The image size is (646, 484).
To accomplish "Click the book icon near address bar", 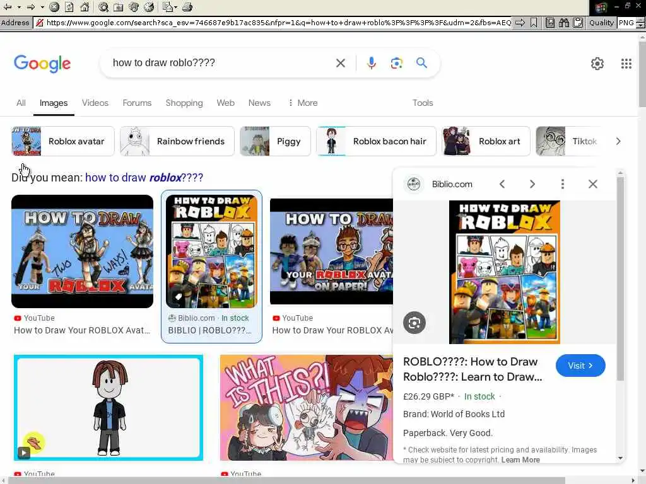I will [x=550, y=23].
